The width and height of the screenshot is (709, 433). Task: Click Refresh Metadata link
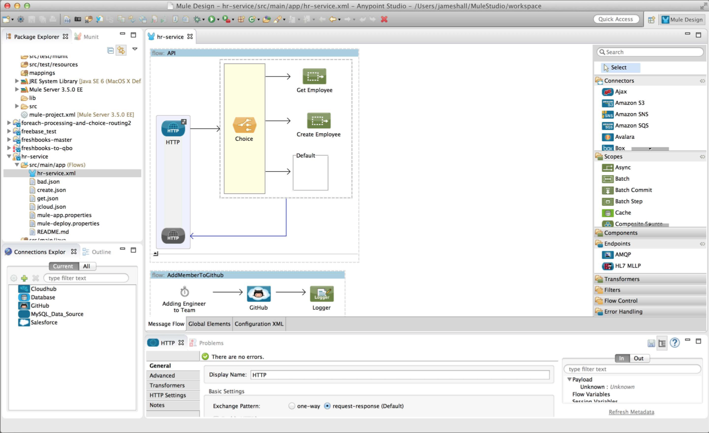pyautogui.click(x=631, y=412)
